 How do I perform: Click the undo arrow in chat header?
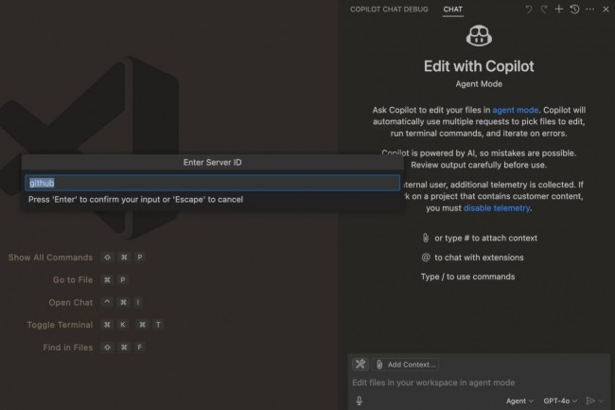coord(529,9)
